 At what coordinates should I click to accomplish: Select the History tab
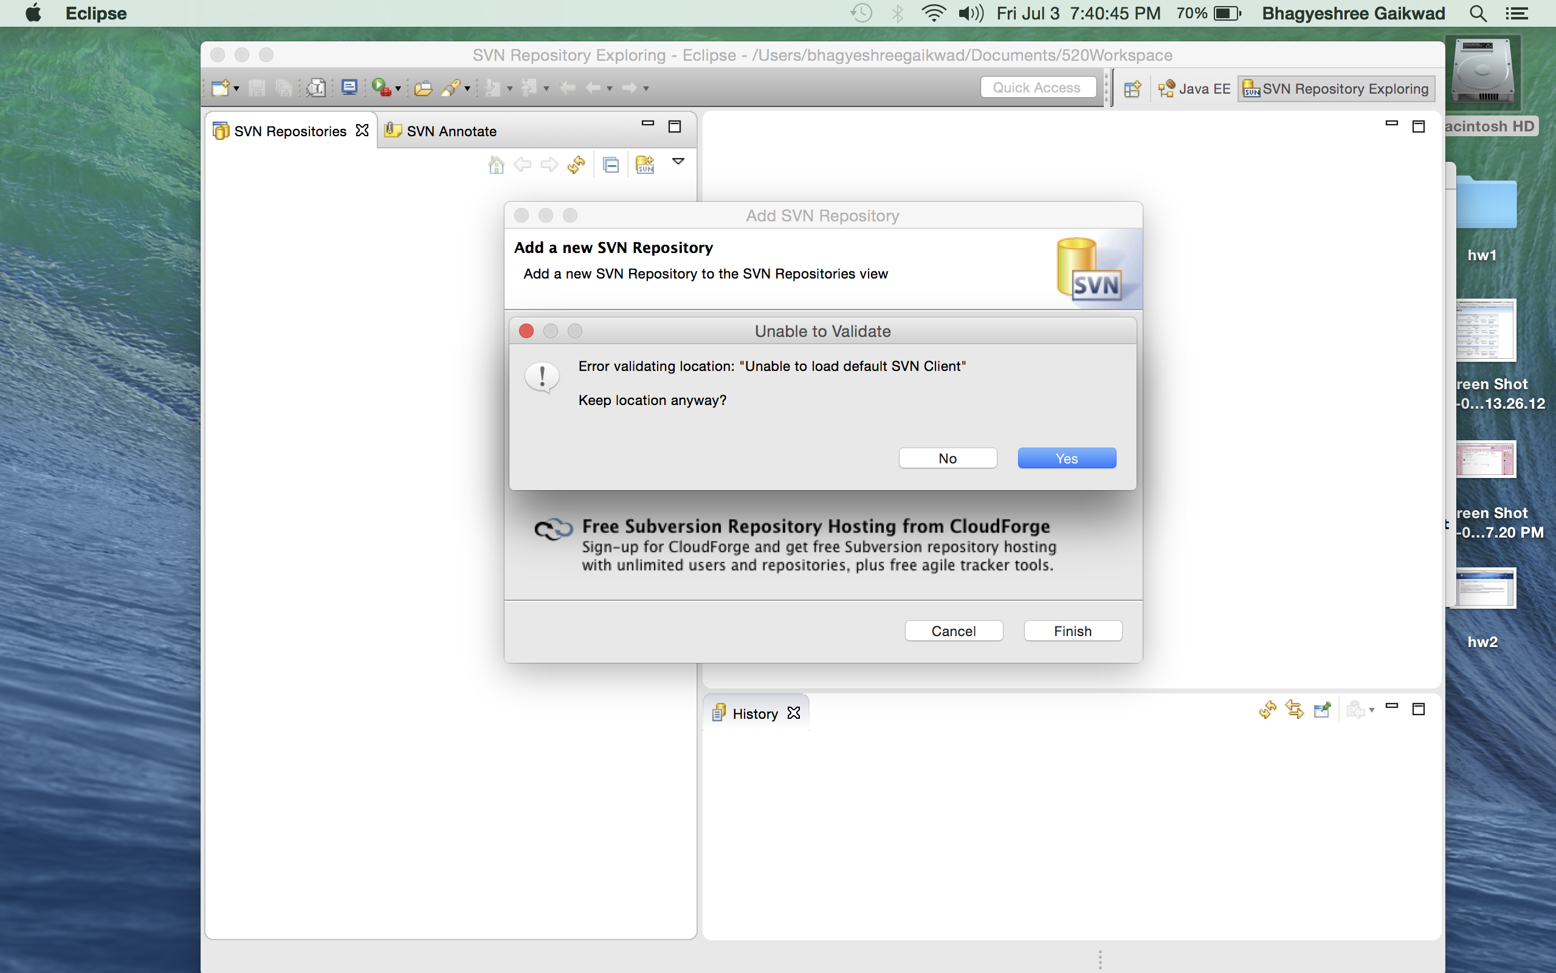[x=754, y=714]
